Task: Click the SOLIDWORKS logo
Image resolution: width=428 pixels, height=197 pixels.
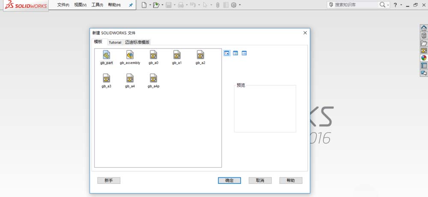Action: coord(26,5)
